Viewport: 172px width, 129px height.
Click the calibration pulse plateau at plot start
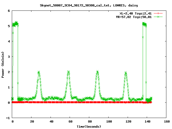point(15,24)
